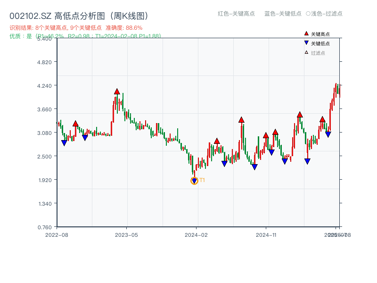Click the orange-circled T1 low marker
The width and height of the screenshot is (377, 283).
pyautogui.click(x=194, y=181)
